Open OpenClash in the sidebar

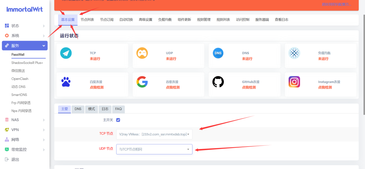point(20,79)
